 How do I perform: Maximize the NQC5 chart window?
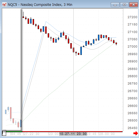(x=124, y=5)
